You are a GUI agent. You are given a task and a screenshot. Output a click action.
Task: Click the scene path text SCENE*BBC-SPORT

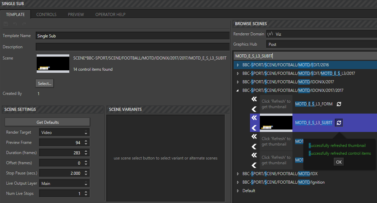pyautogui.click(x=150, y=58)
